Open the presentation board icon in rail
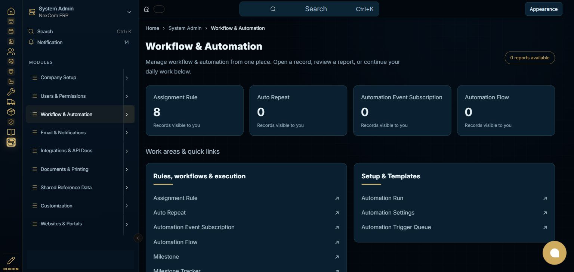 coord(11,72)
